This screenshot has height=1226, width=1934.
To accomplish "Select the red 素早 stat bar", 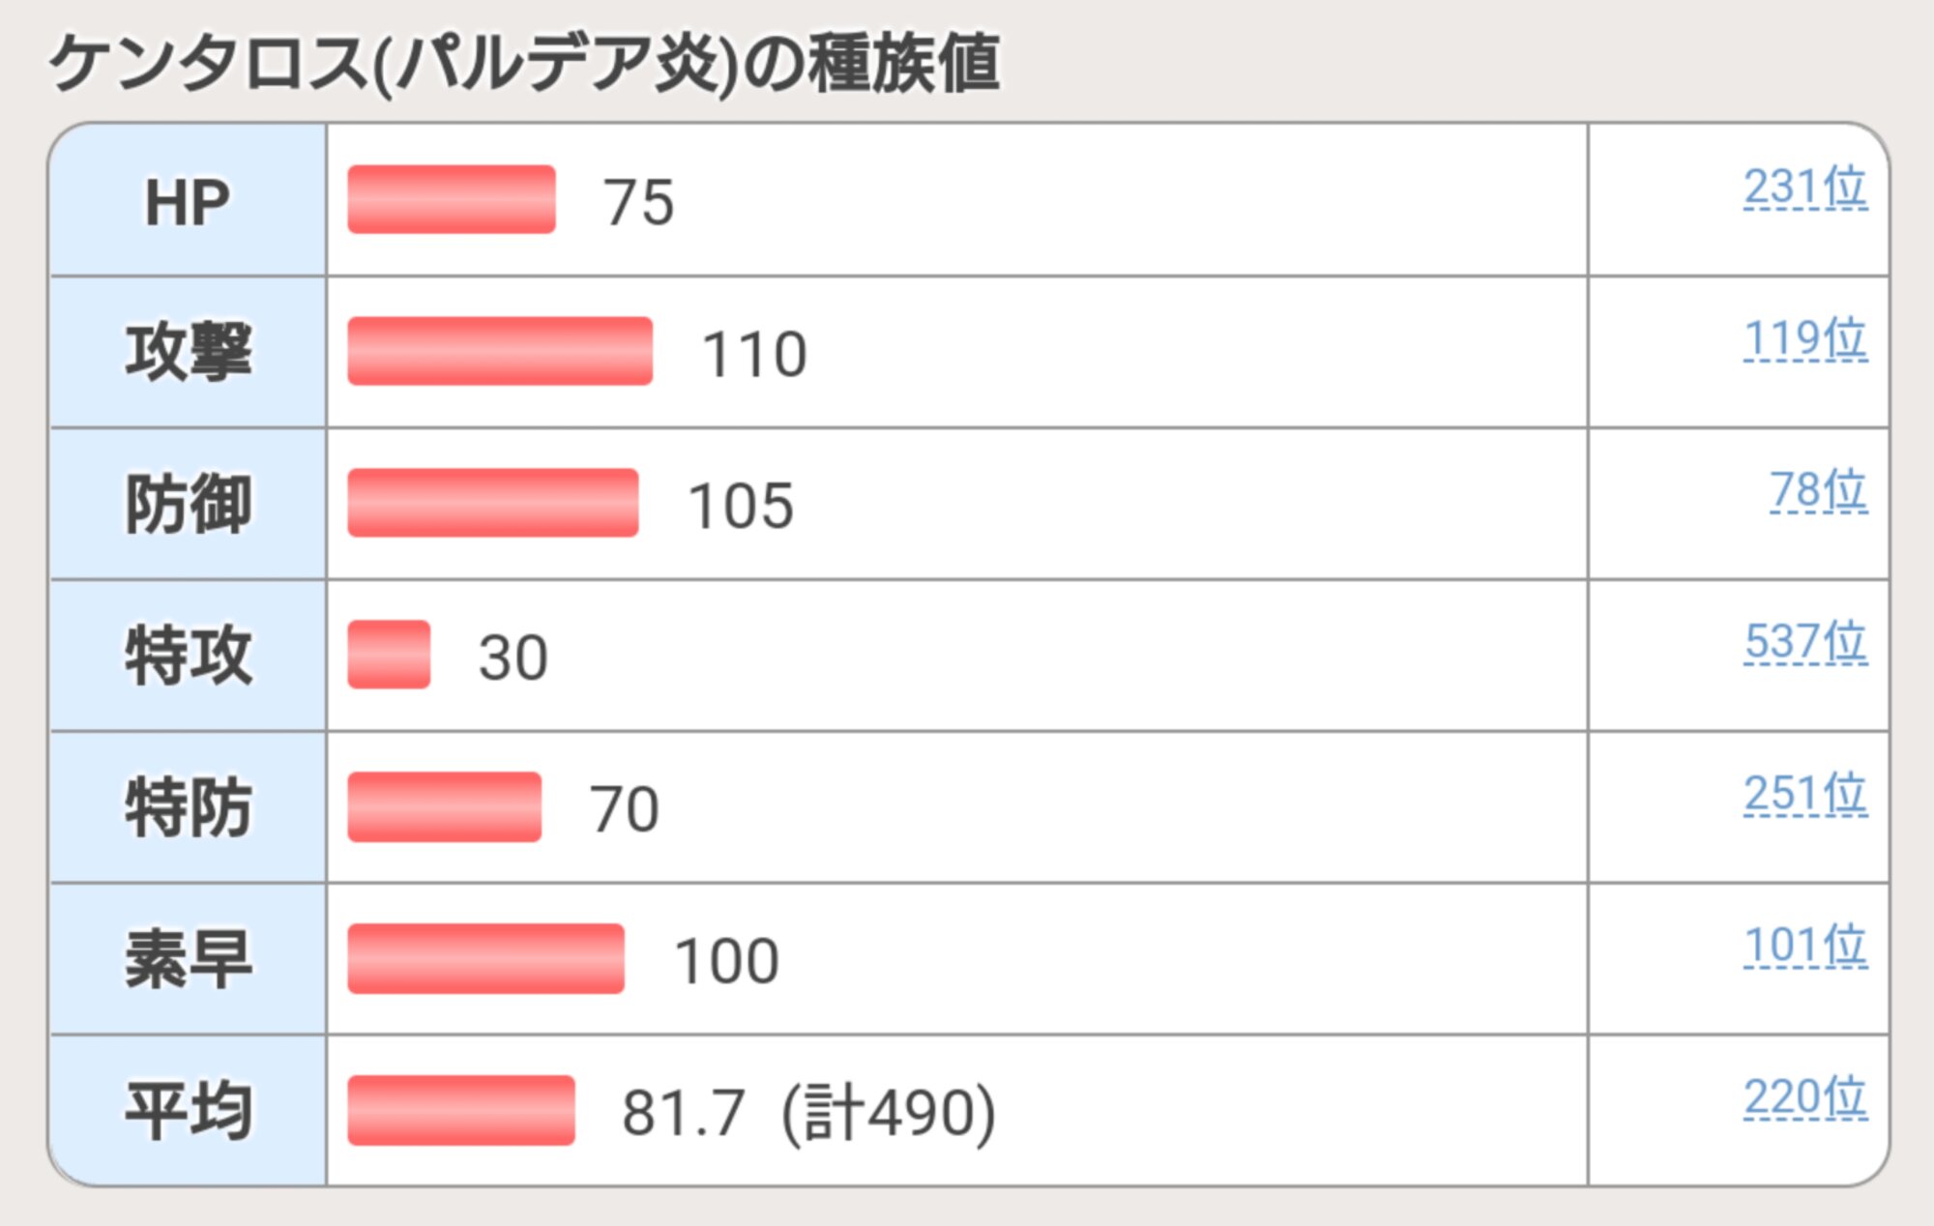I will pyautogui.click(x=485, y=958).
